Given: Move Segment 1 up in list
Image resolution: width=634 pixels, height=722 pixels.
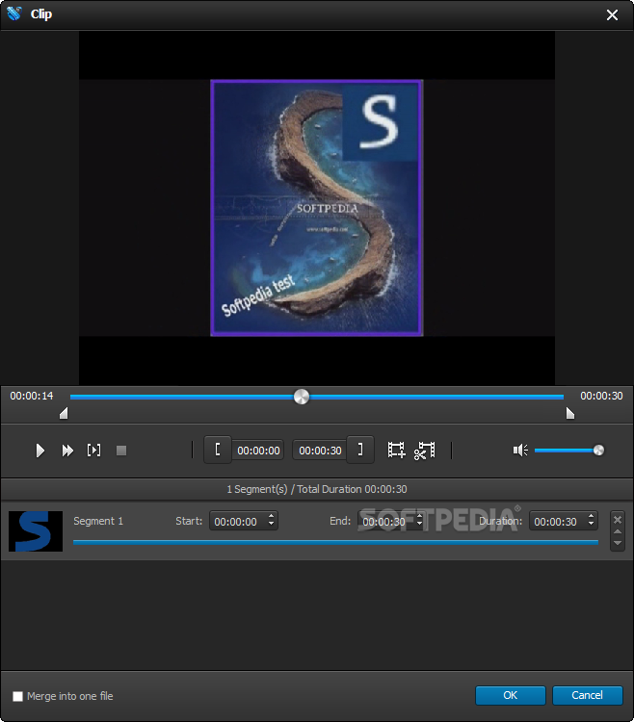Looking at the screenshot, I should click(x=618, y=531).
